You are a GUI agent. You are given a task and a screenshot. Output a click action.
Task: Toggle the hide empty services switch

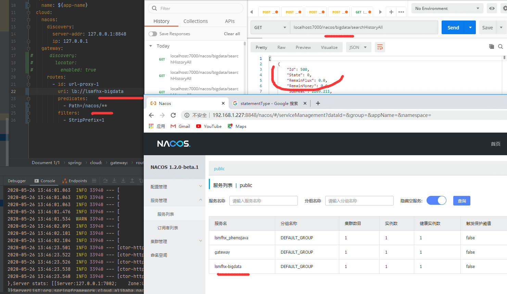click(x=436, y=201)
